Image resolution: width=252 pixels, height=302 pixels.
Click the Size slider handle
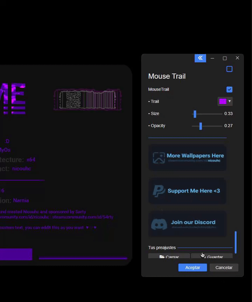(195, 114)
